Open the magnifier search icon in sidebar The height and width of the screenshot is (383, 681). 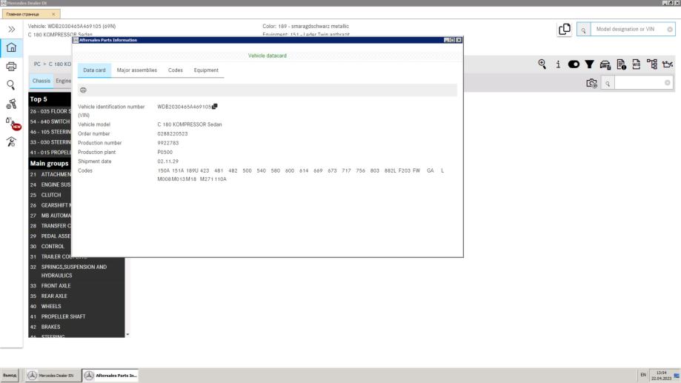pyautogui.click(x=11, y=85)
